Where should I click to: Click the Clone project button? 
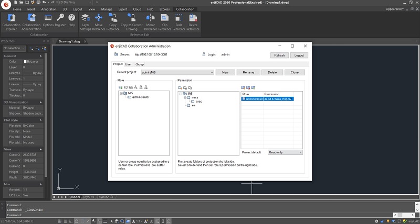point(295,72)
